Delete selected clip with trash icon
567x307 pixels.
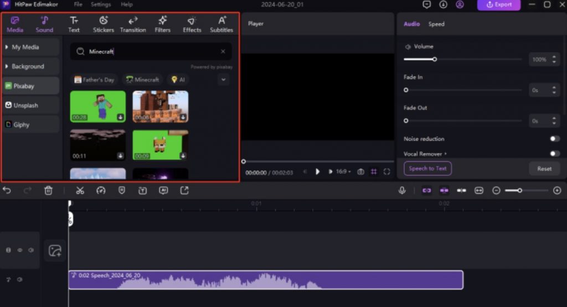(x=49, y=190)
